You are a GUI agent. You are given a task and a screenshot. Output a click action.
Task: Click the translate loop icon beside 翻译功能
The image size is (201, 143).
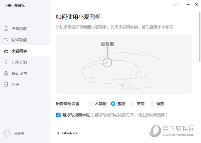[x=6, y=40]
